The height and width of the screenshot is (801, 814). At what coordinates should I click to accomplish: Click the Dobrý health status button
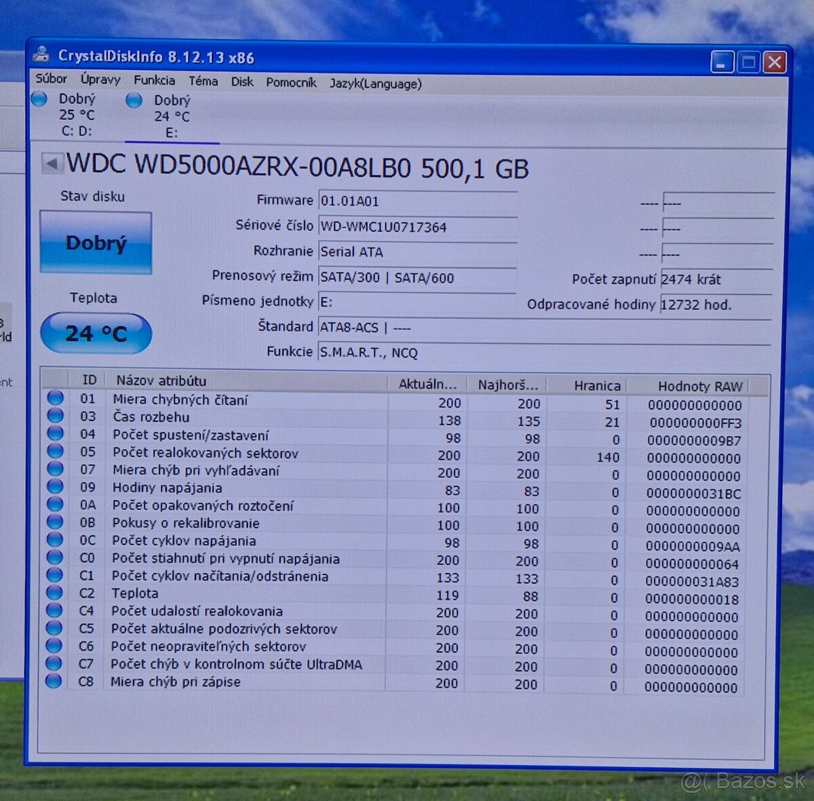tap(96, 243)
